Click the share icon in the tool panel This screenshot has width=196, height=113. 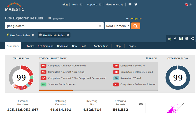tap(192, 39)
